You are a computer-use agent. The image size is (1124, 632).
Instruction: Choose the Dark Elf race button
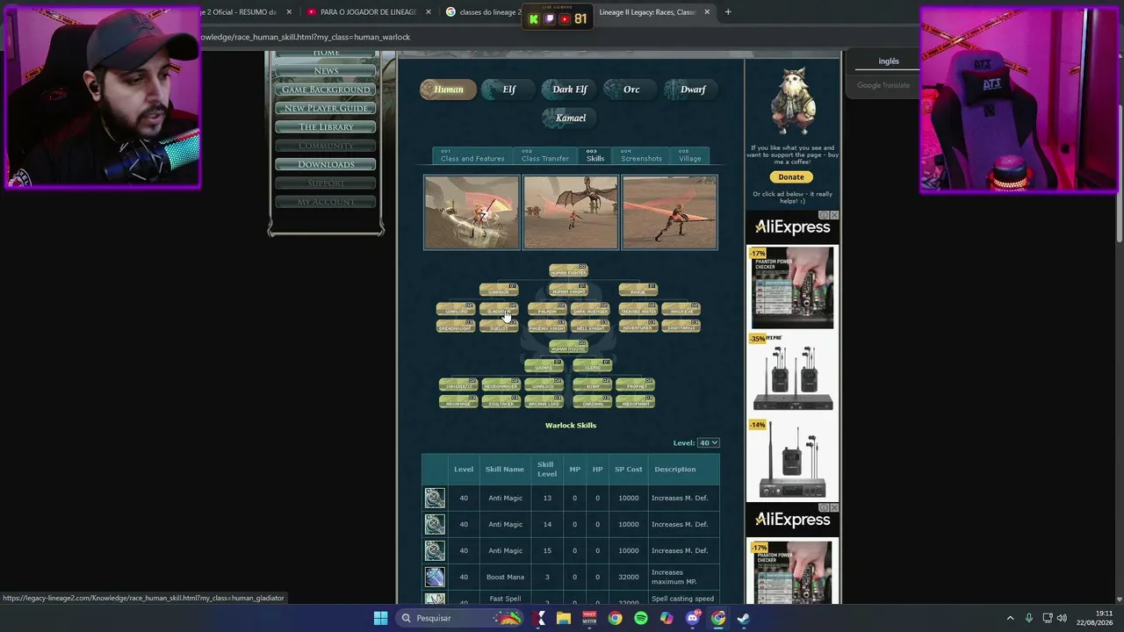[x=570, y=90]
